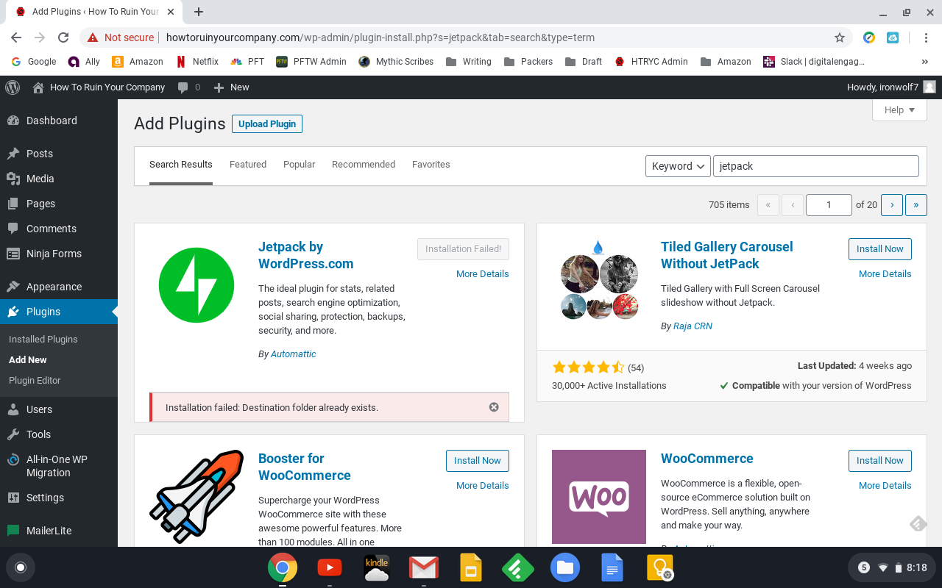Image resolution: width=942 pixels, height=588 pixels.
Task: Open the New content menu in admin bar
Action: pos(231,87)
